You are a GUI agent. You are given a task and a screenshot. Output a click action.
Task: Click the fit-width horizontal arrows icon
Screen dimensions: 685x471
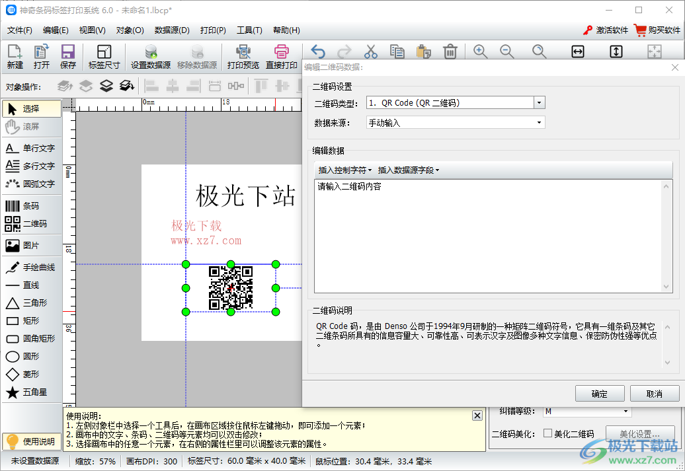577,52
